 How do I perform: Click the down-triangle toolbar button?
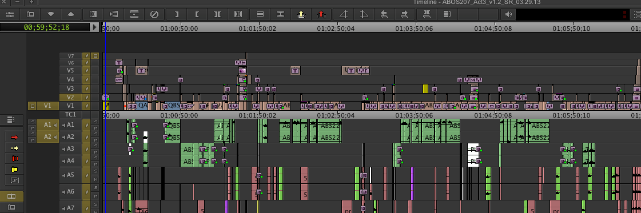click(x=51, y=14)
